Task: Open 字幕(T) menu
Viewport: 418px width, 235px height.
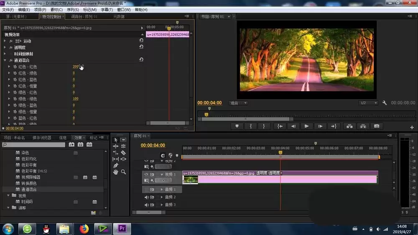Action: (x=107, y=10)
